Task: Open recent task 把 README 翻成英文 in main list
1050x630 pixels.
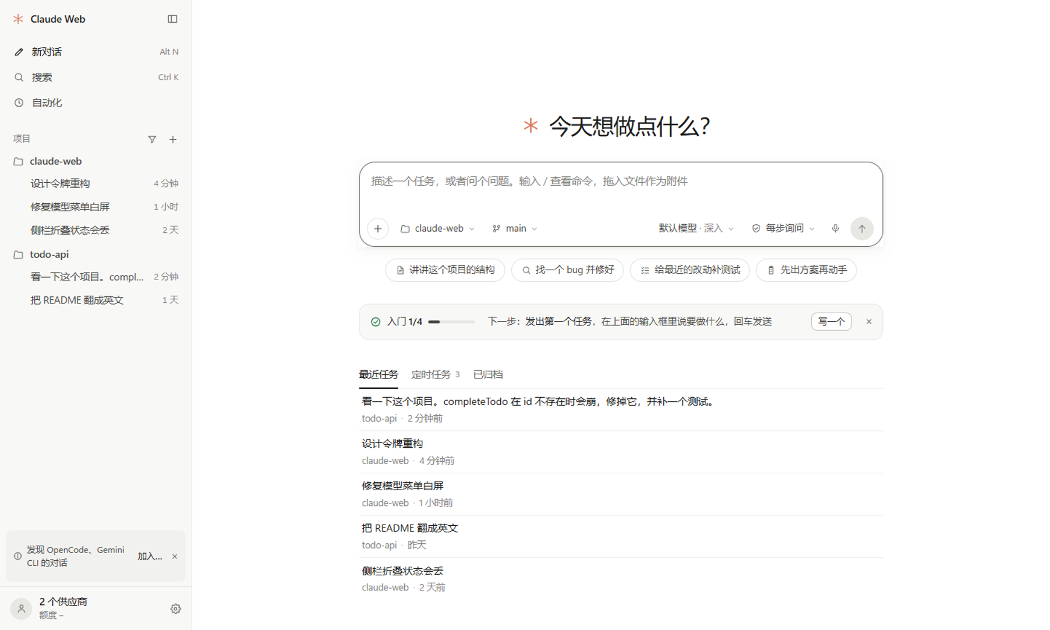Action: pos(621,536)
